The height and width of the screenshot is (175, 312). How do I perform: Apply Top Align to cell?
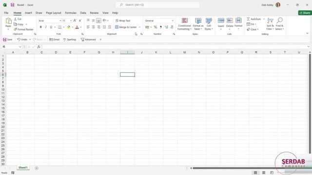[x=88, y=20]
